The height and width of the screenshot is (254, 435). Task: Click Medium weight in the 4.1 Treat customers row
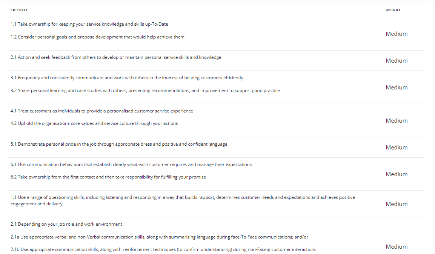(397, 121)
